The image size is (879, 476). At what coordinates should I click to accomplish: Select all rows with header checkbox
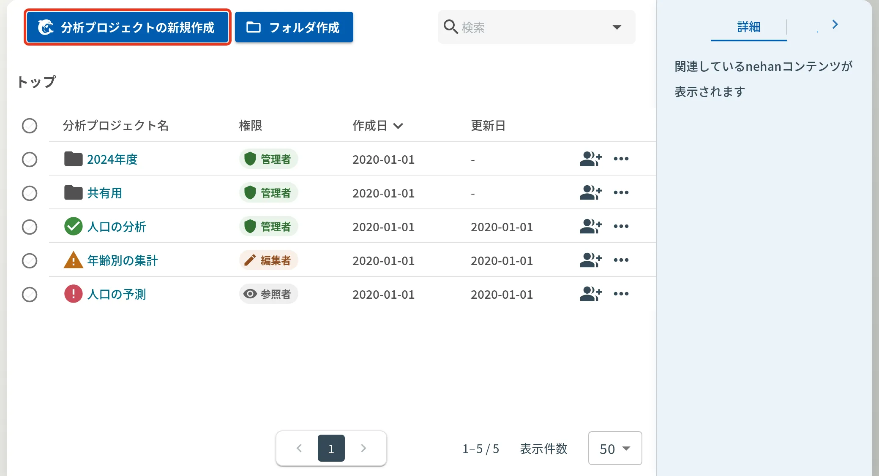[x=30, y=126]
